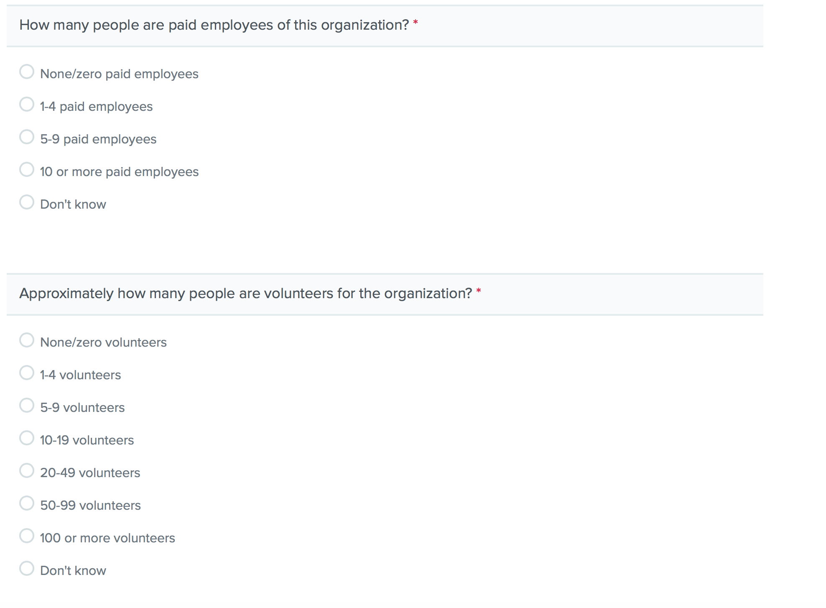Mark 'Don't know' radio for paid employees question
Image resolution: width=826 pixels, height=608 pixels.
(27, 202)
